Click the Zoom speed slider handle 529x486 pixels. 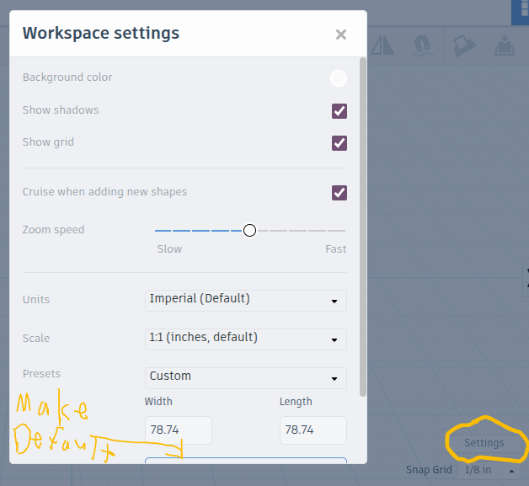pyautogui.click(x=249, y=230)
